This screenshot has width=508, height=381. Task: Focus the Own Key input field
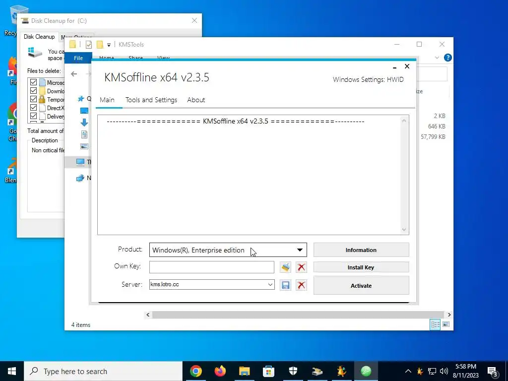click(211, 267)
